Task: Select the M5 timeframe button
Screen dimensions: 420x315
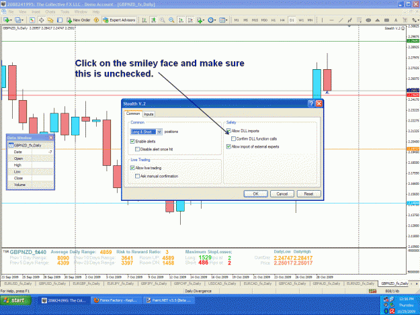Action: 245,20
